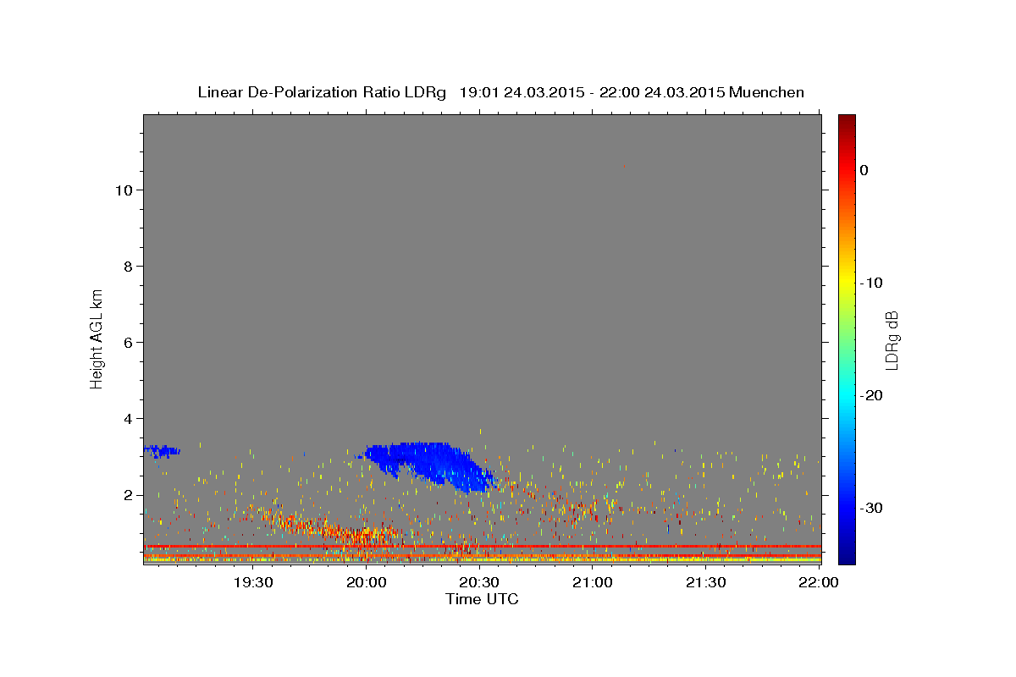
Task: Click the height label '2'
Action: [x=127, y=494]
